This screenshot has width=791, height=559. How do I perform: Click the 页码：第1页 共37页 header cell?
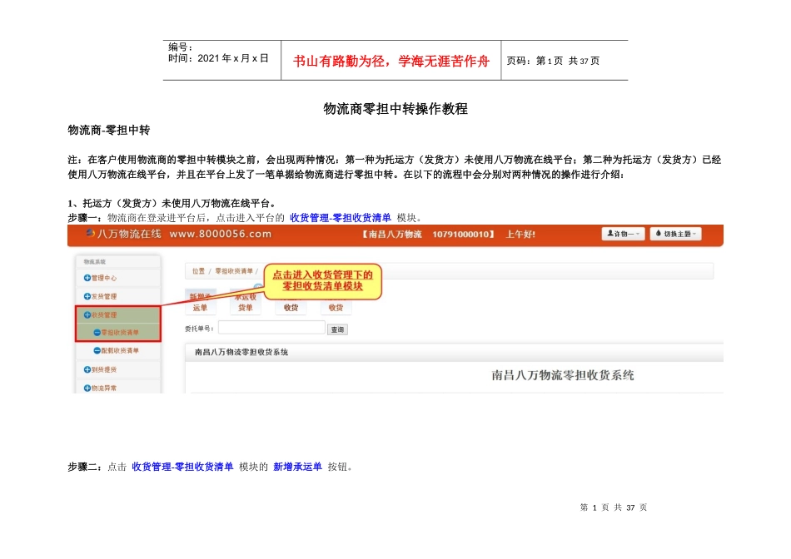(553, 61)
